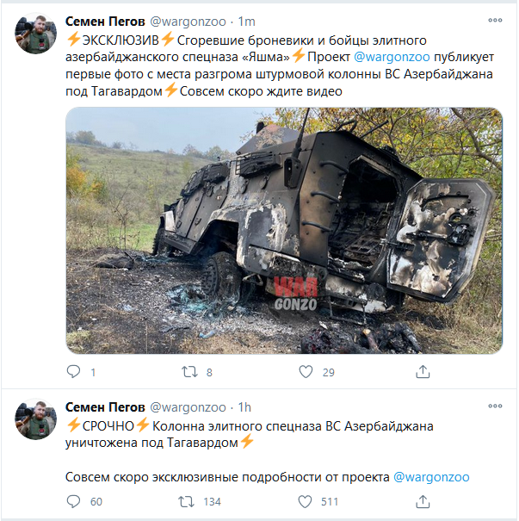Click @wargonzoo handle beside first tweet name
Image resolution: width=519 pixels, height=521 pixels.
[188, 22]
